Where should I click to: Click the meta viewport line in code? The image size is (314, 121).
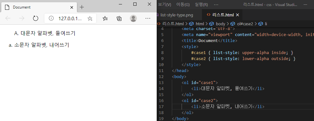(x=247, y=34)
